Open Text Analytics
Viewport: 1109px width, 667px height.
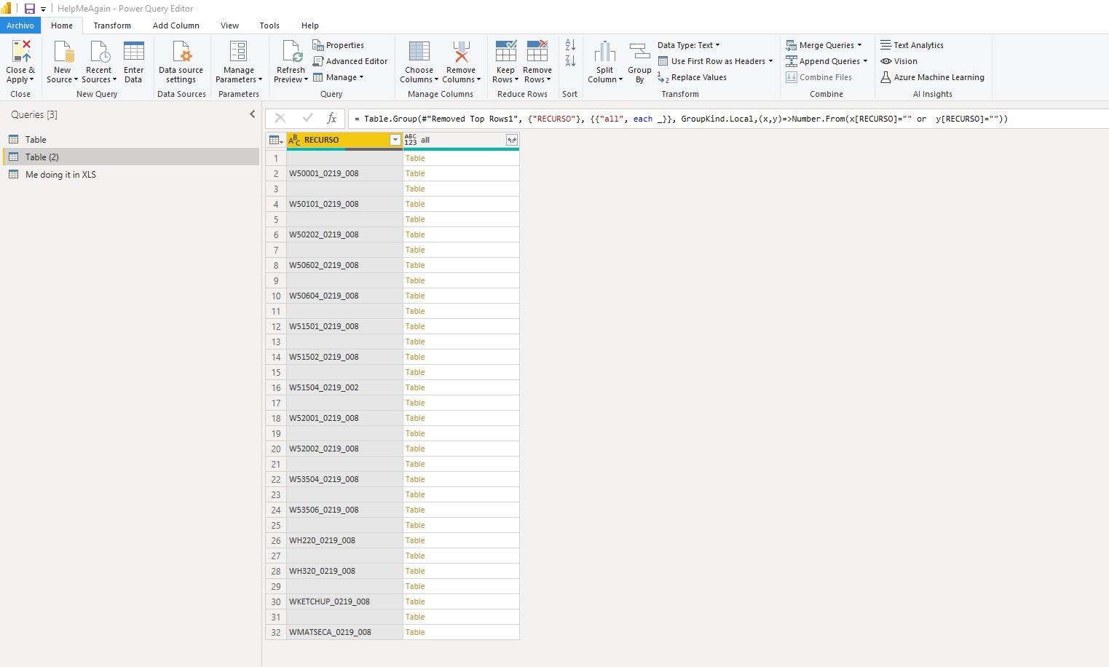(912, 45)
